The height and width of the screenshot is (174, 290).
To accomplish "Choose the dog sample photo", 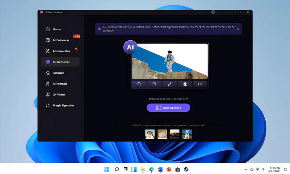I will click(187, 134).
